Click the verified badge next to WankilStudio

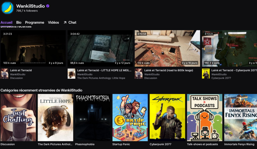[48, 6]
